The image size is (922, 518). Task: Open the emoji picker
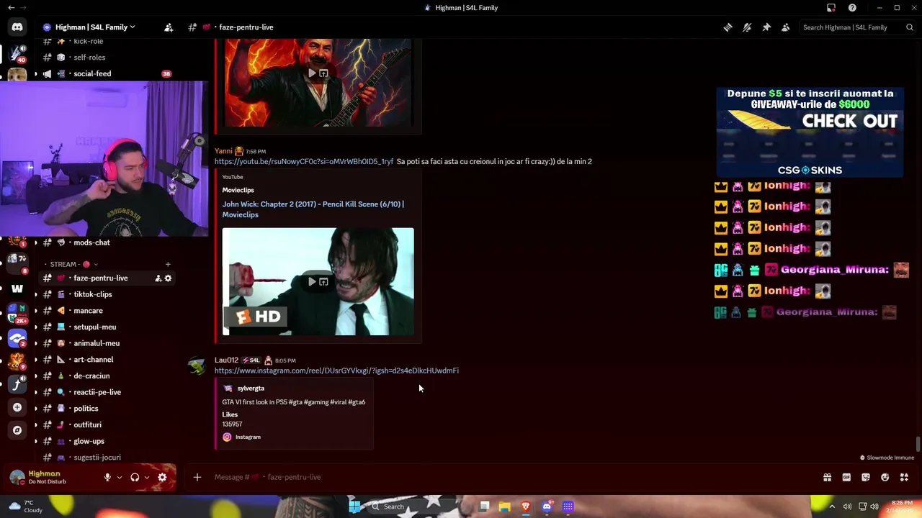coord(885,477)
